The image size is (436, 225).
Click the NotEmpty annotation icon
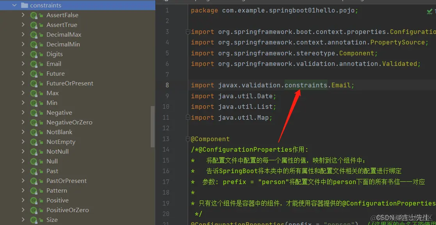[34, 142]
